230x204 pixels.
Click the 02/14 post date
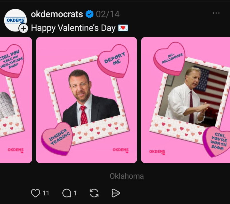(108, 14)
